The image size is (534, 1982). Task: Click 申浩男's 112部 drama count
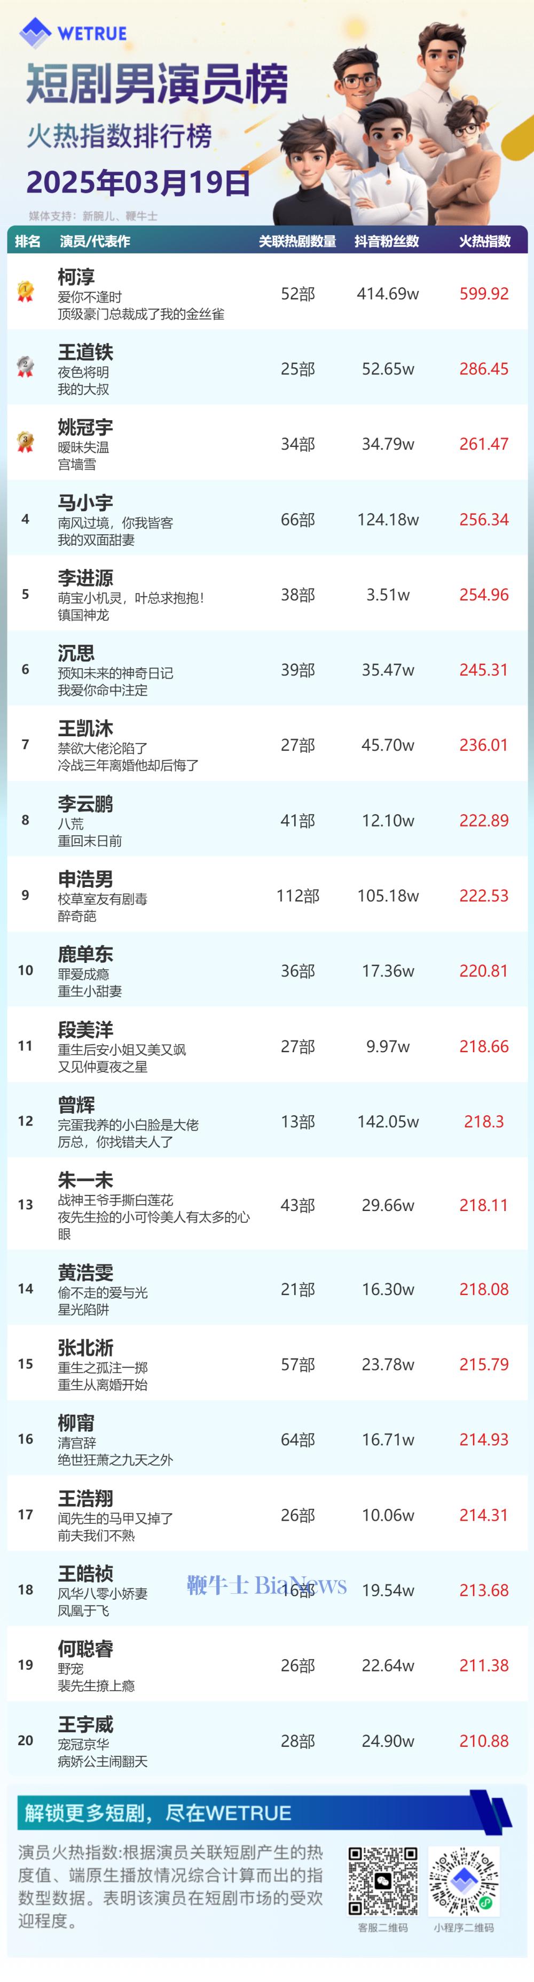(x=297, y=896)
